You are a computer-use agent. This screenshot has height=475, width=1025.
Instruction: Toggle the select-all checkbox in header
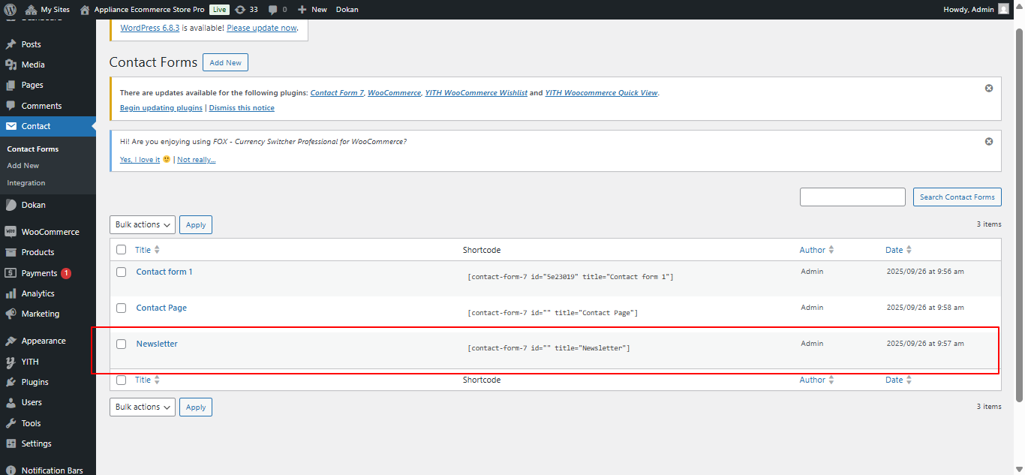tap(122, 250)
